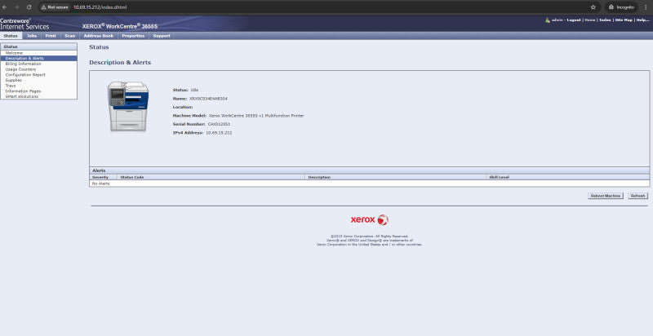Click the Refresh button
Viewport: 653px width, 336px height.
pos(637,196)
